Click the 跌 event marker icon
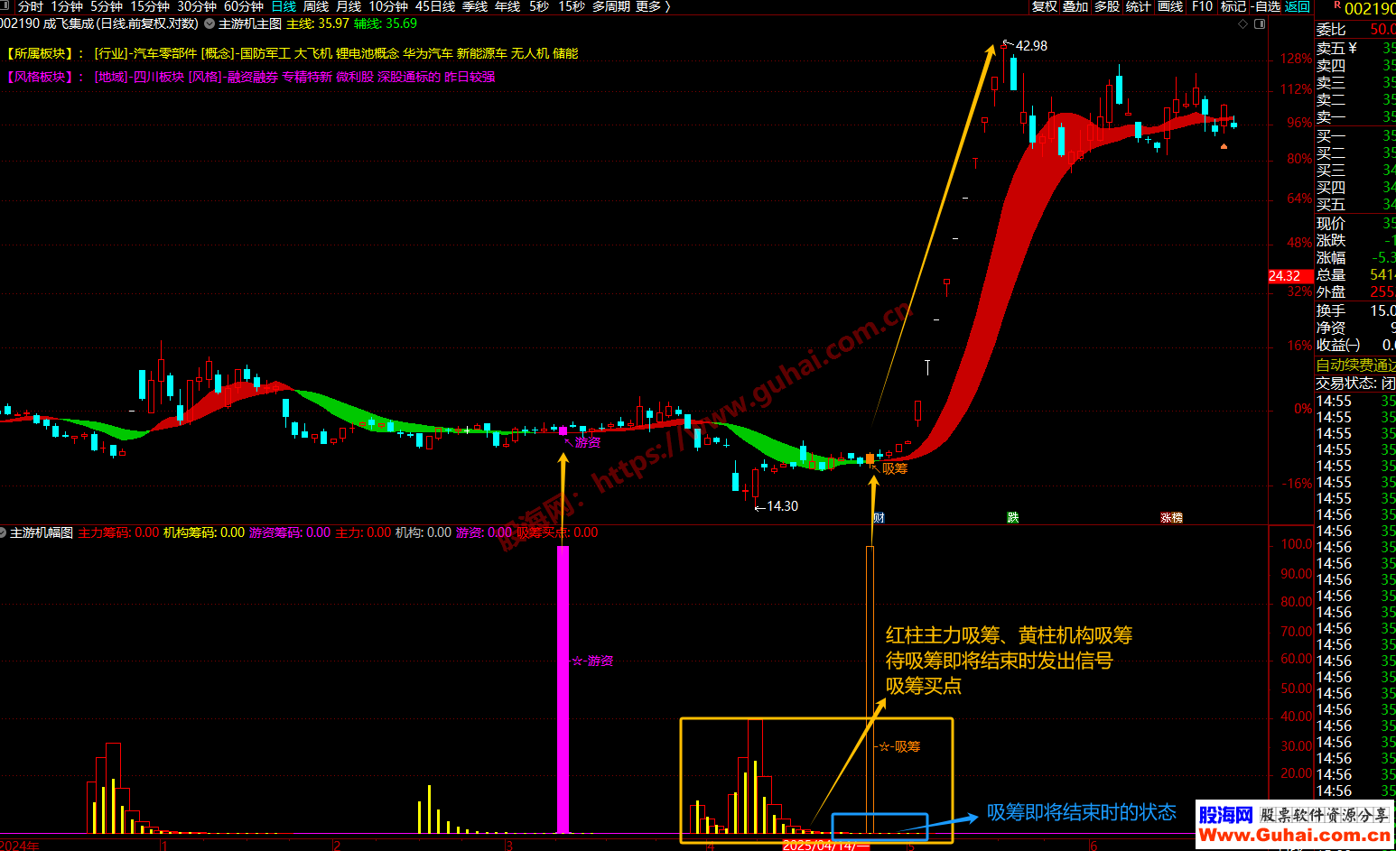1396x851 pixels. coord(1013,517)
